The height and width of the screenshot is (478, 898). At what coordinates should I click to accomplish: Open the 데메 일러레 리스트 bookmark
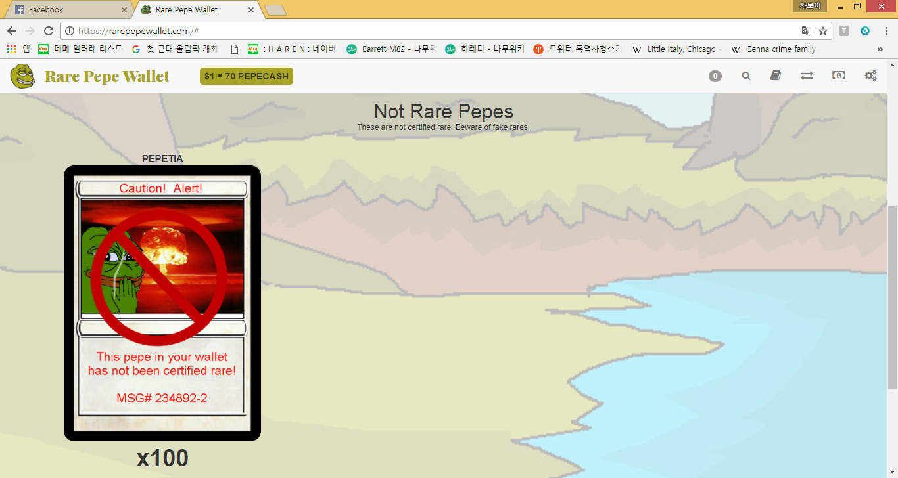(x=81, y=49)
